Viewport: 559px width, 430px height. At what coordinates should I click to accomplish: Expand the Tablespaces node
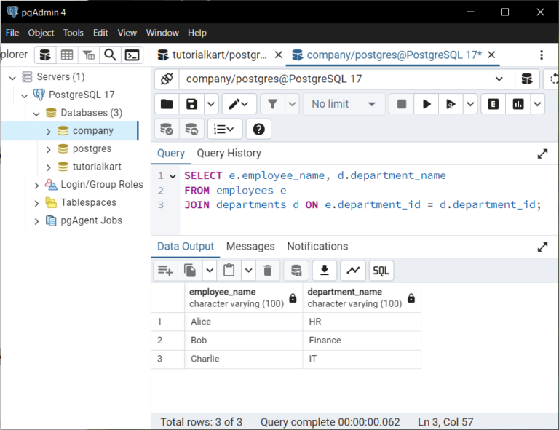coord(36,203)
